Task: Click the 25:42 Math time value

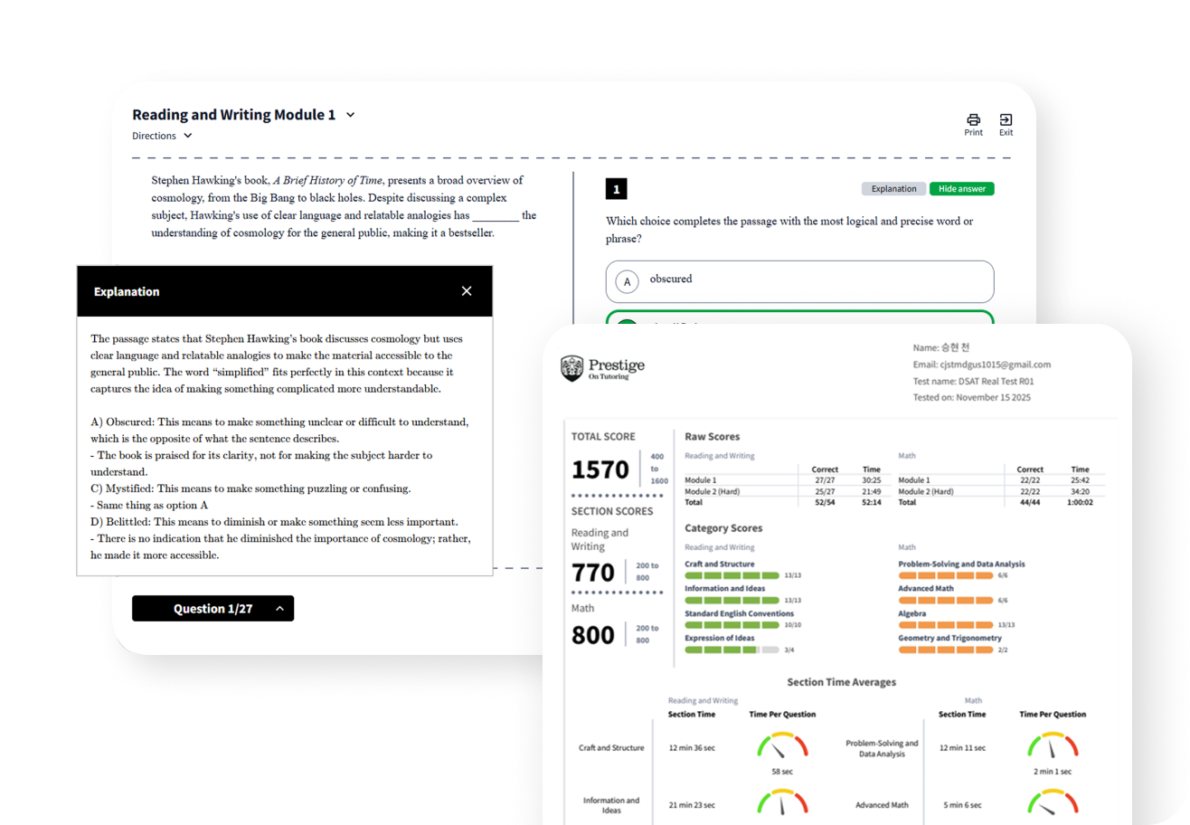Action: pos(1080,480)
